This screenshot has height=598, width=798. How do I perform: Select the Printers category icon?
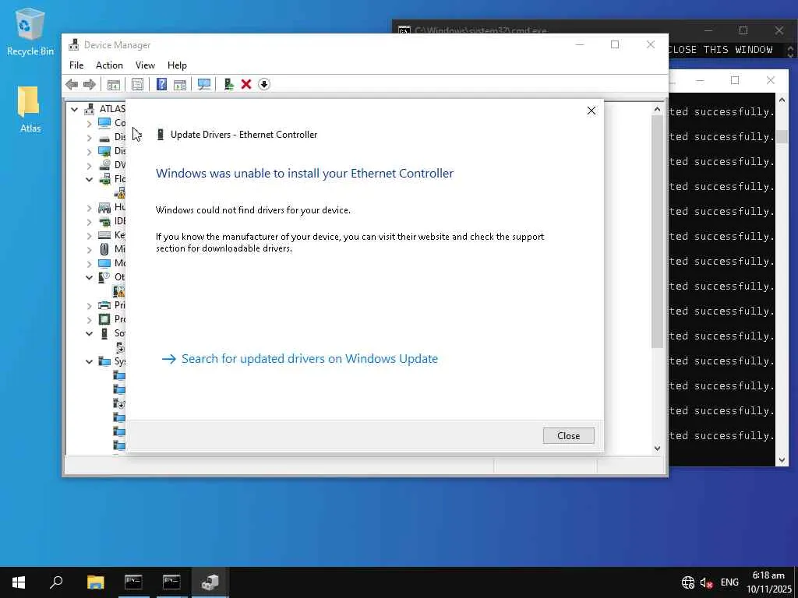click(104, 305)
